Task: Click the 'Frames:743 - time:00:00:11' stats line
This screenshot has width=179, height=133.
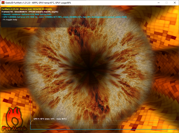Action: [x=30, y=12]
